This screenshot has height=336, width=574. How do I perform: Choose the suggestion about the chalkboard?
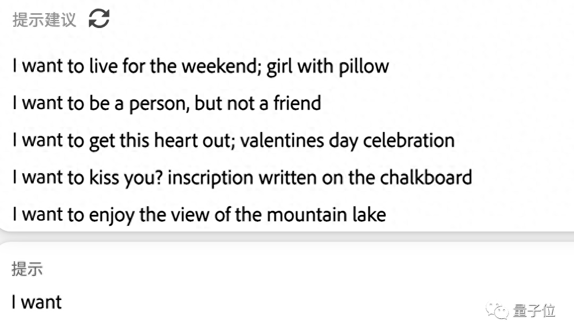tap(242, 178)
